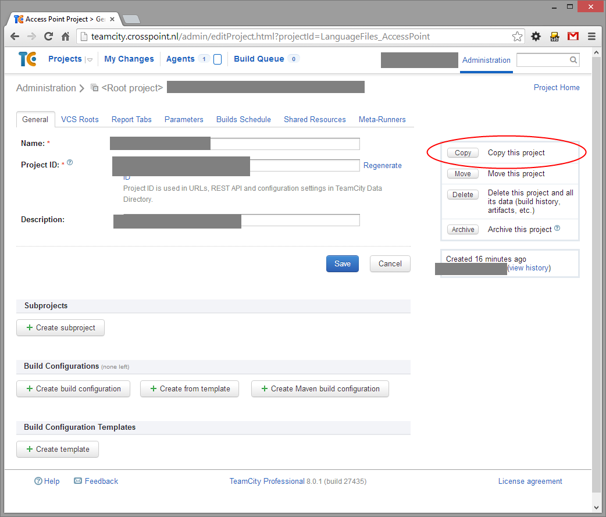Open the Projects page

point(65,59)
